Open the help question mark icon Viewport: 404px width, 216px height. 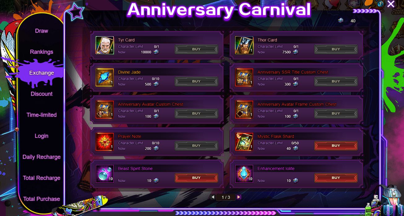pyautogui.click(x=380, y=4)
